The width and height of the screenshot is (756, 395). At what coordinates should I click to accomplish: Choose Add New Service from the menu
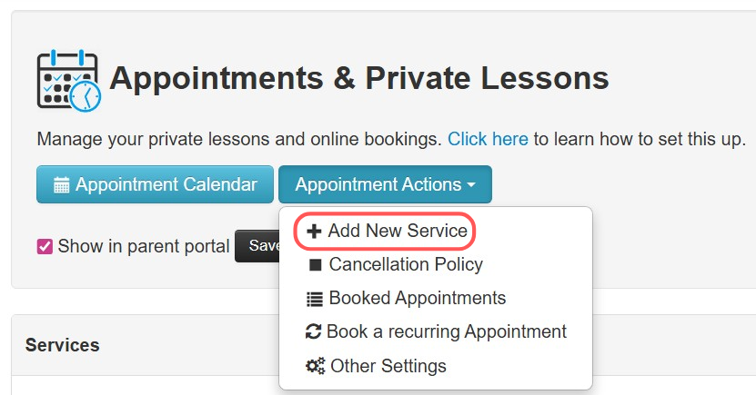[x=398, y=232]
